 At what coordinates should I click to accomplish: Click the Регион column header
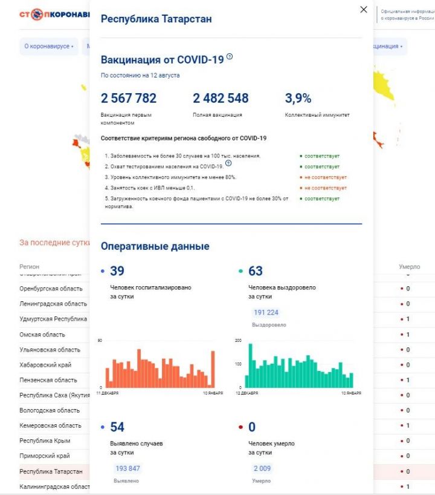pyautogui.click(x=30, y=266)
